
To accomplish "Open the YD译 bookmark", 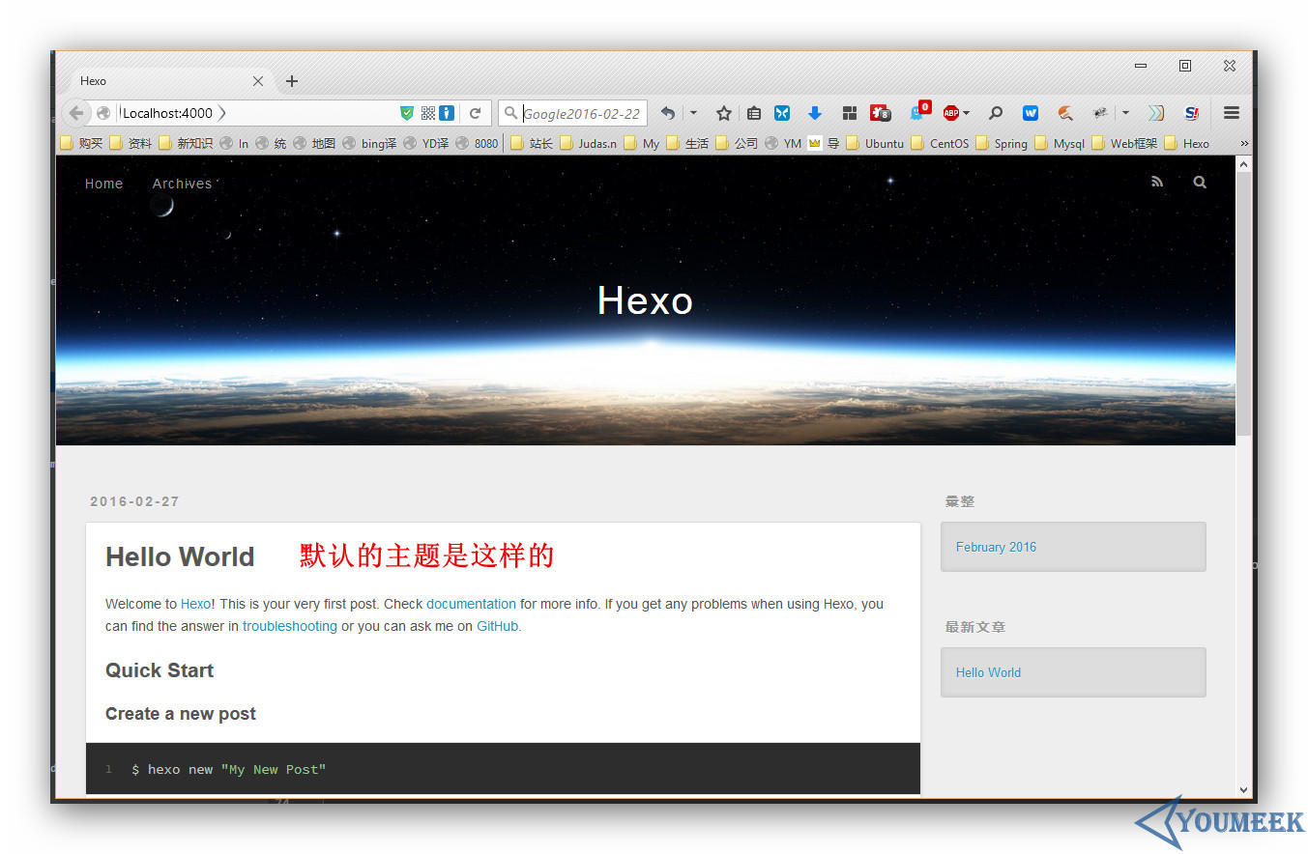I will 426,143.
